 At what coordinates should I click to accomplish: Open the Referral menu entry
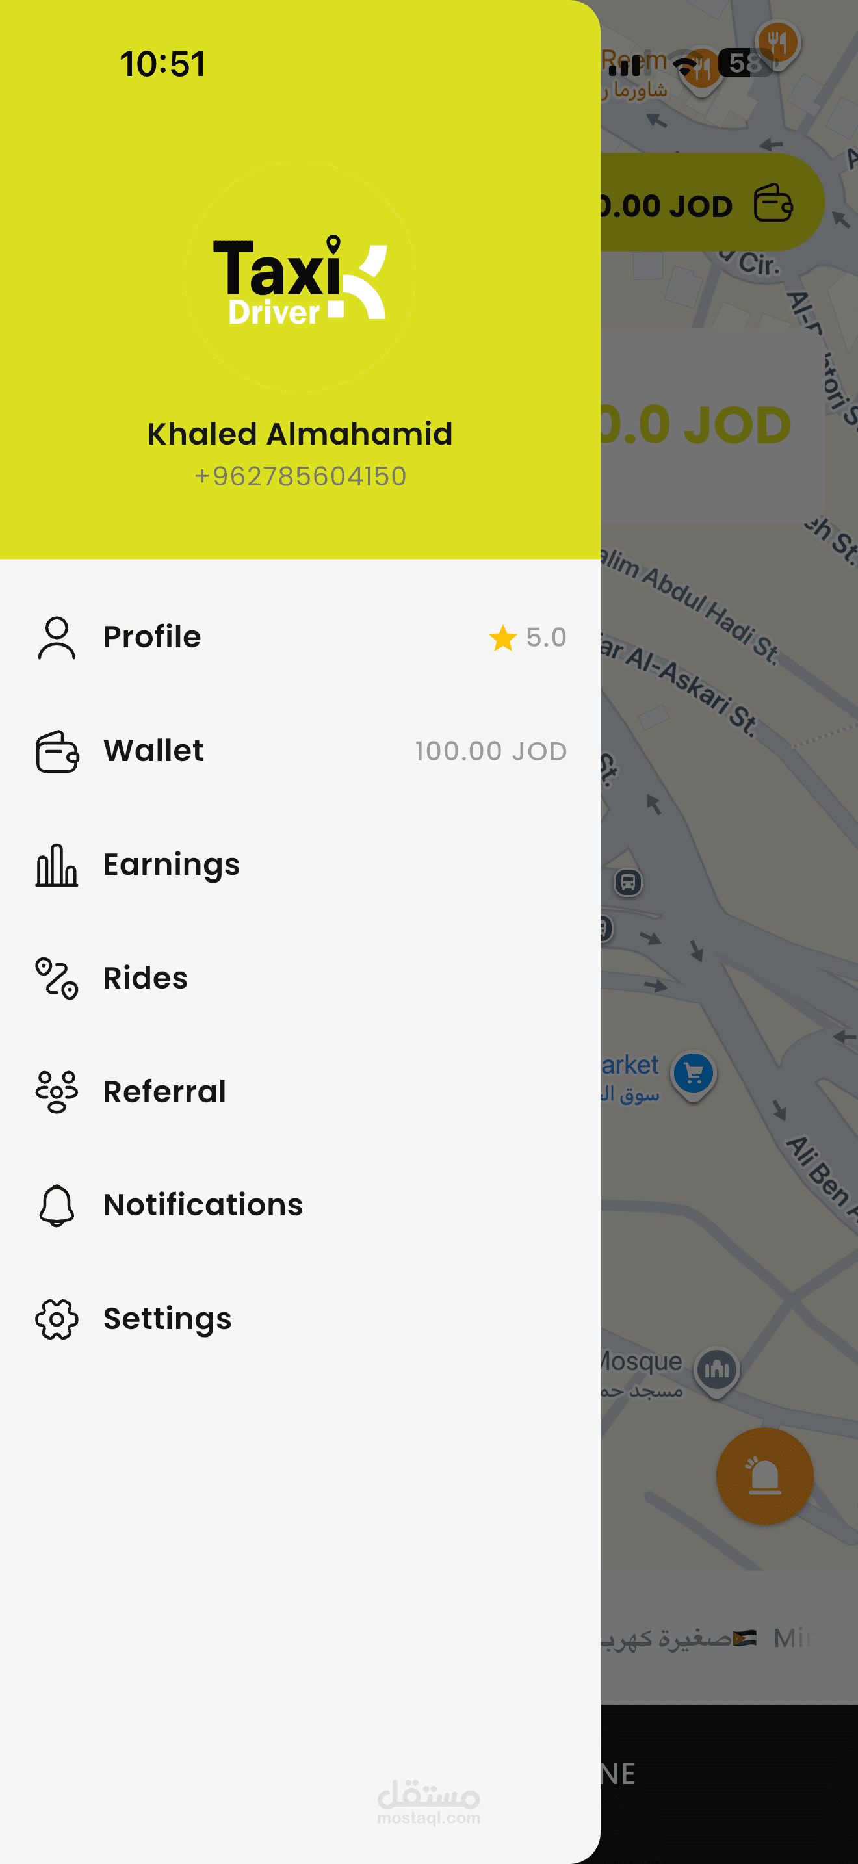pyautogui.click(x=165, y=1091)
